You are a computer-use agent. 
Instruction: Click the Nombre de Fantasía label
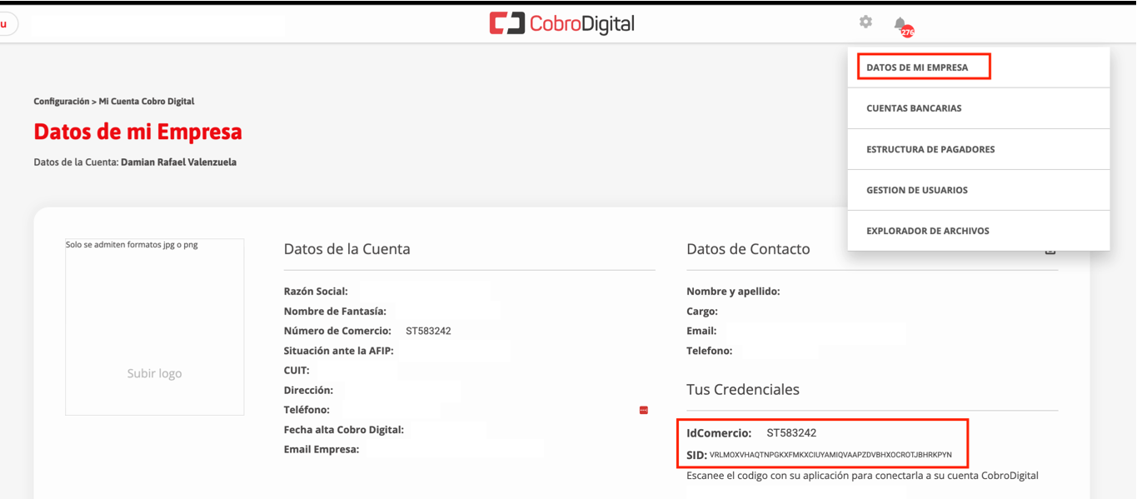coord(335,311)
